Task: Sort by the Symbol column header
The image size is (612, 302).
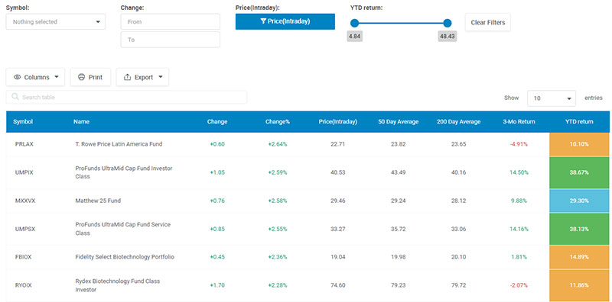Action: pos(23,122)
